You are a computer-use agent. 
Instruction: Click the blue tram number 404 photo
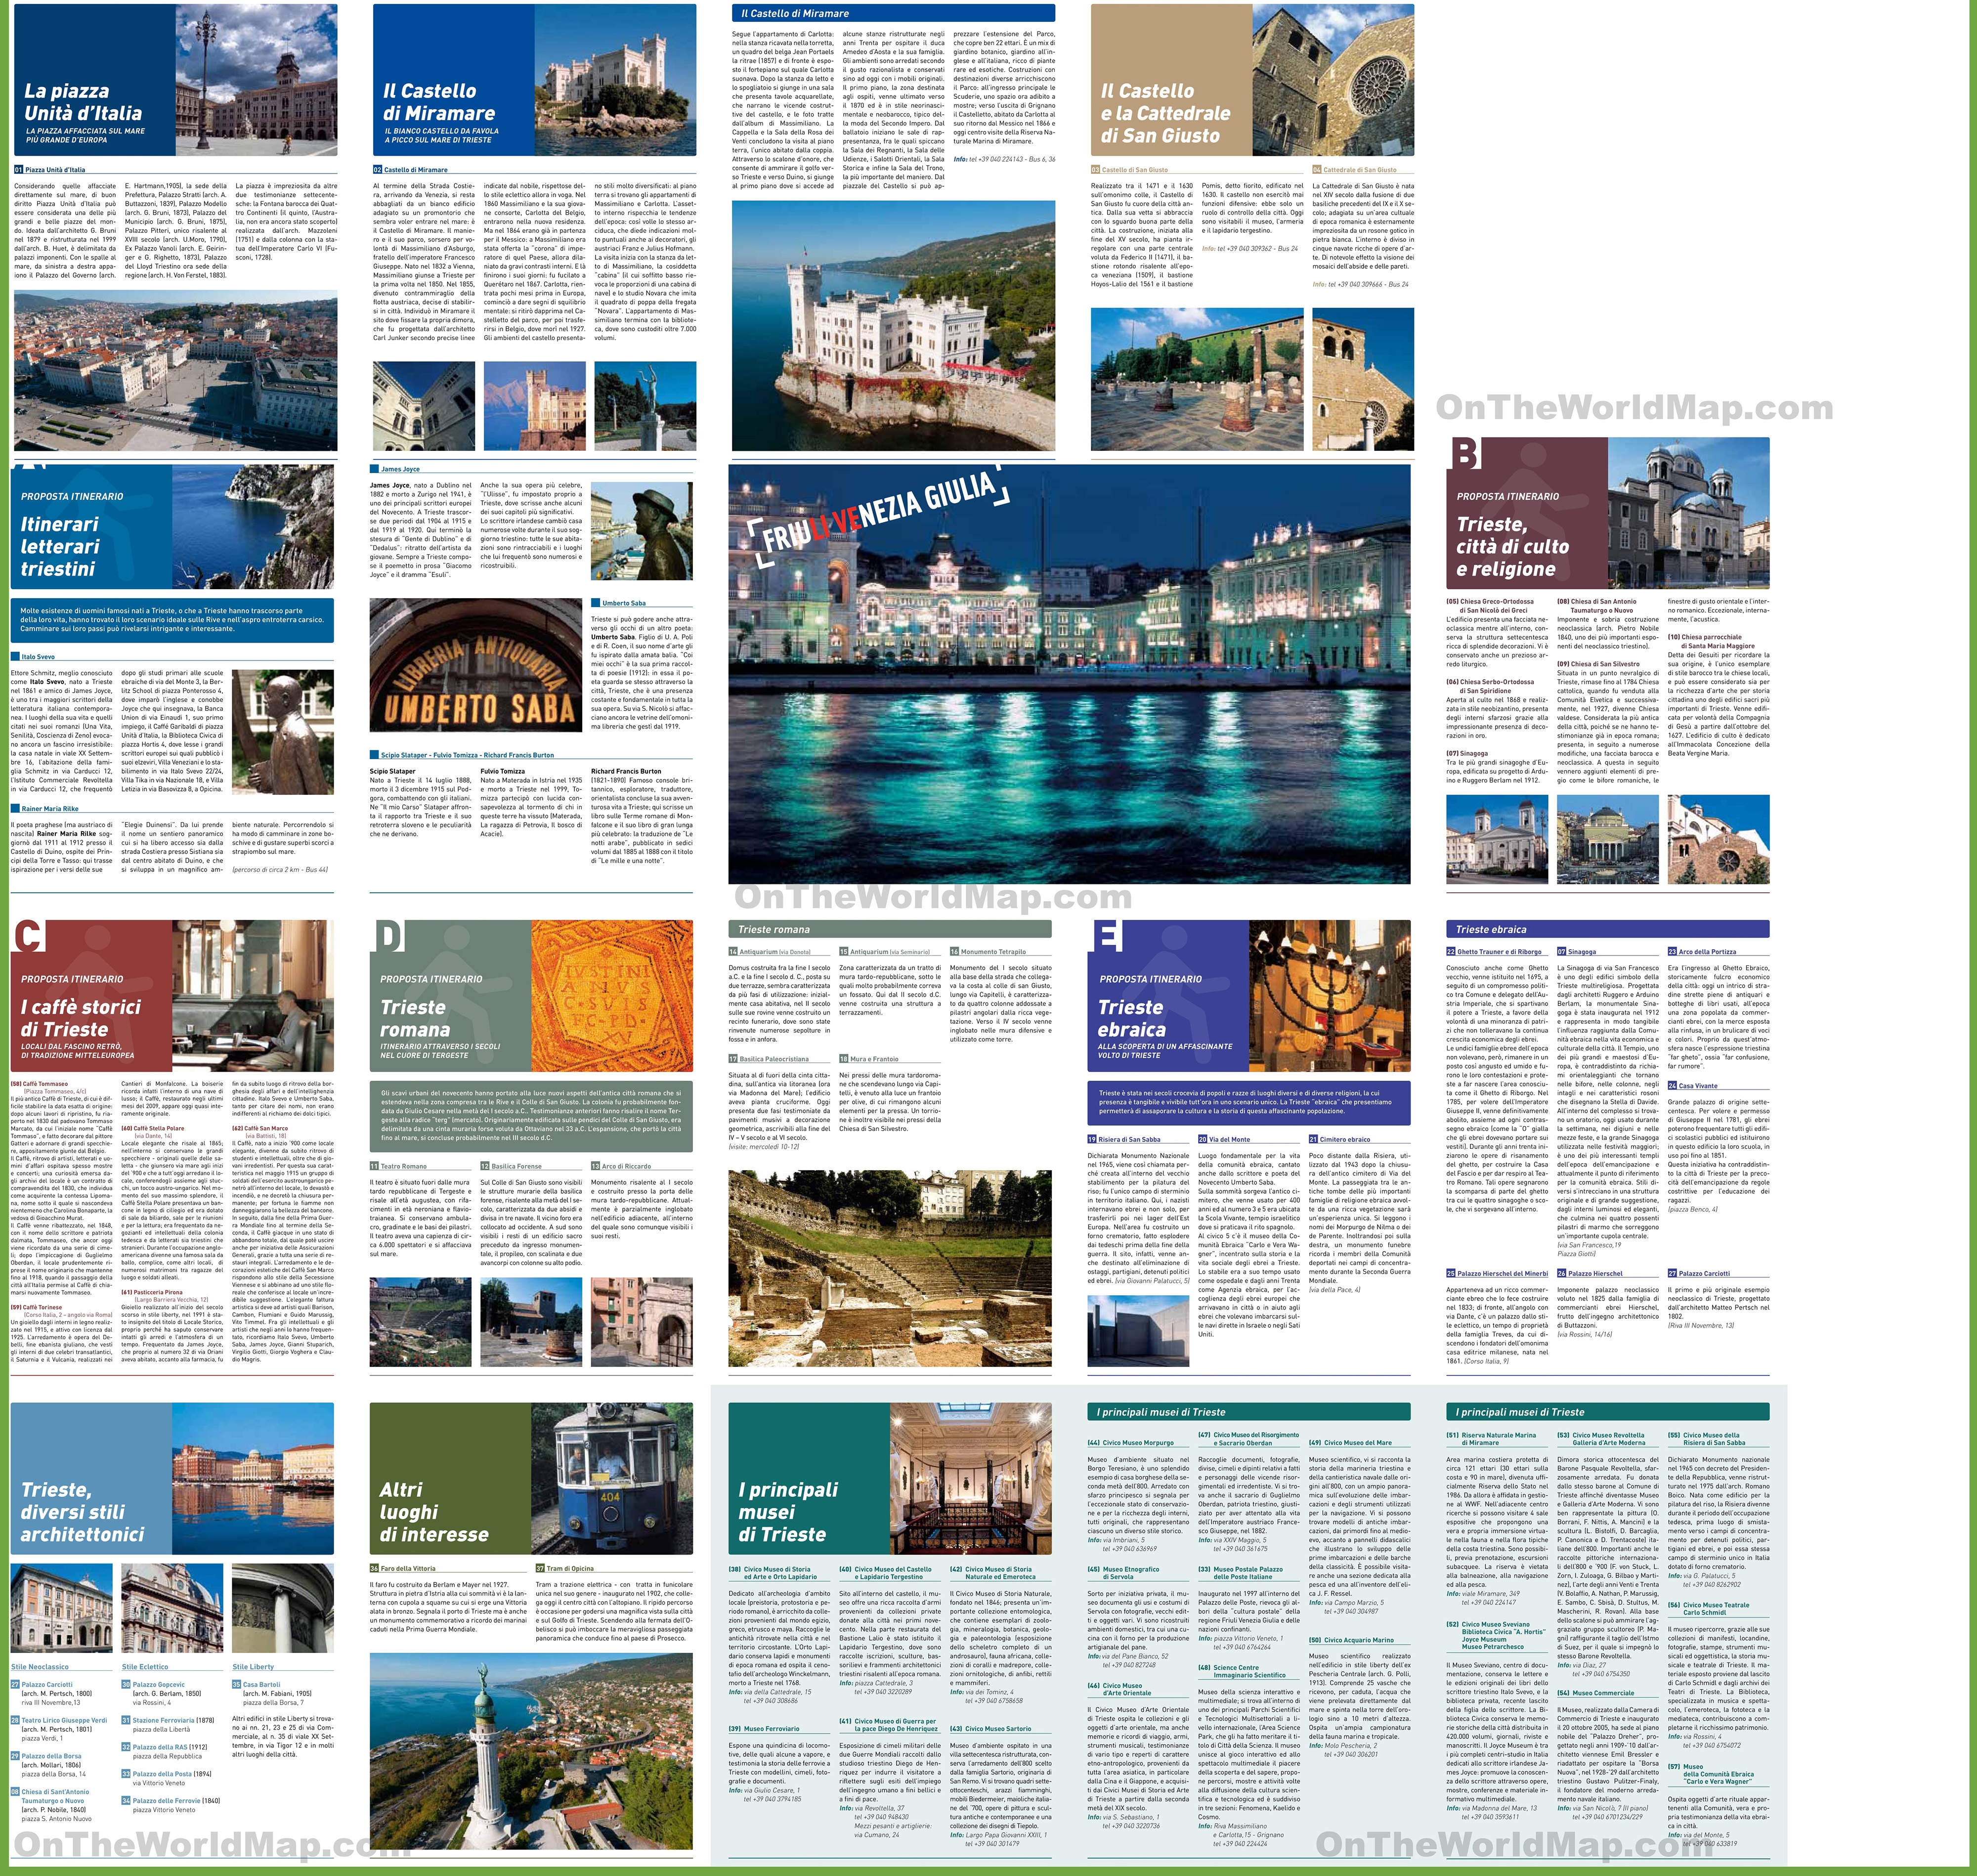612,1478
